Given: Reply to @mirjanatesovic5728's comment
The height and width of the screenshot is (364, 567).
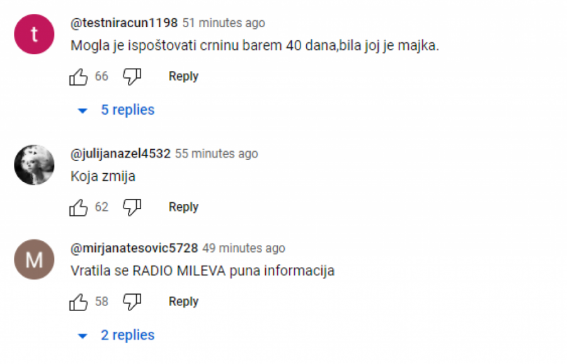Looking at the screenshot, I should pos(184,302).
